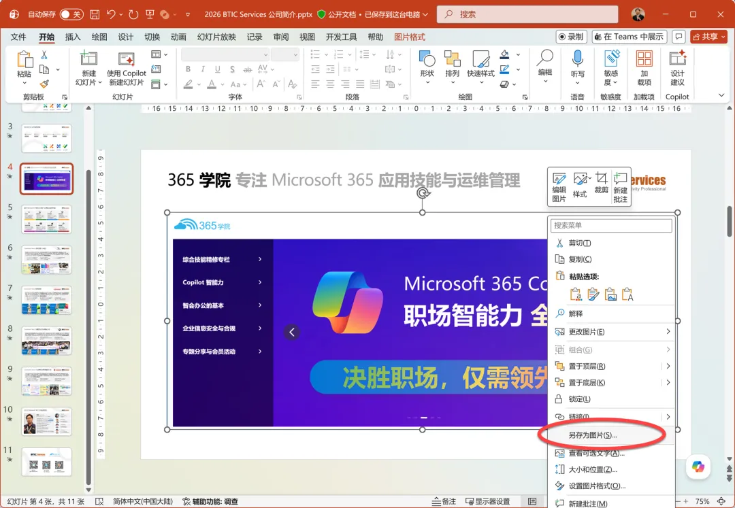Click the Sensitivity (敏感度) icon
The image size is (735, 508).
611,59
